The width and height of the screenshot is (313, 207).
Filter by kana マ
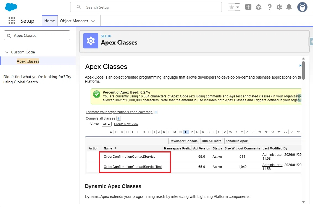click(292, 132)
